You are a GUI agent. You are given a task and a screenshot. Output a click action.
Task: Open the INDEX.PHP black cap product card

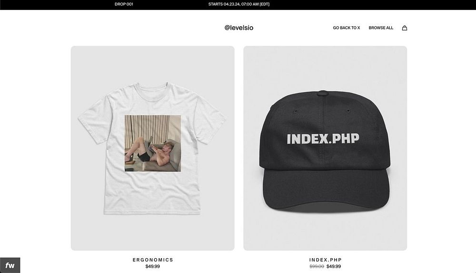pos(325,148)
